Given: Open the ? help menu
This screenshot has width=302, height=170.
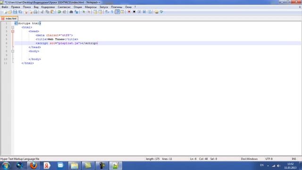Looking at the screenshot, I should click(135, 7).
